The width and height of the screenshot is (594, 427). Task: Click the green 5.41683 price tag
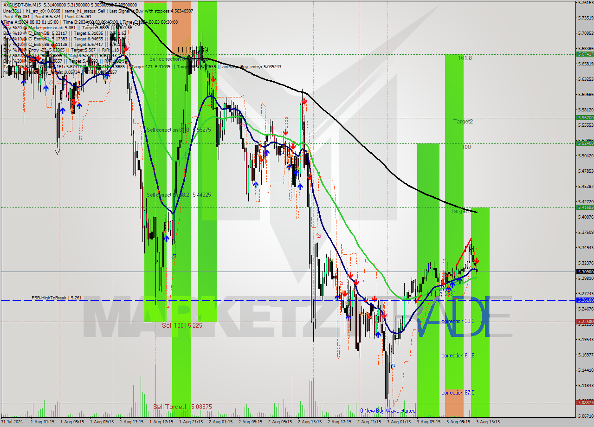pos(585,207)
